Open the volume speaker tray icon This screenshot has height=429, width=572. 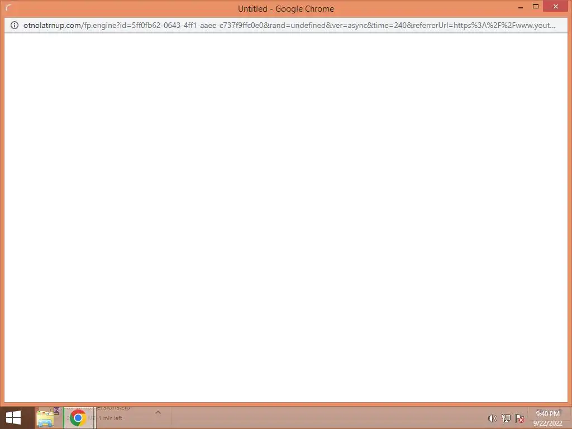click(492, 418)
